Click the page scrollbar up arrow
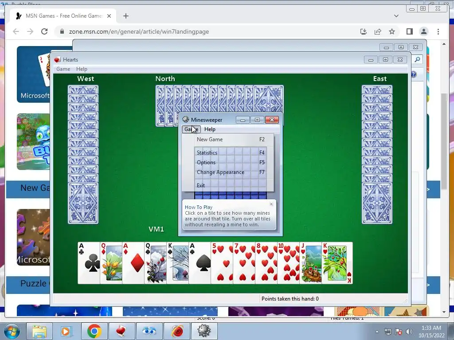This screenshot has height=340, width=454. [x=444, y=44]
